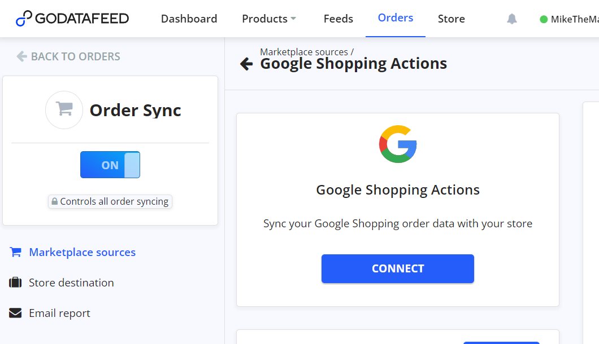Viewport: 599px width, 344px height.
Task: Click the CONNECT button
Action: point(398,268)
